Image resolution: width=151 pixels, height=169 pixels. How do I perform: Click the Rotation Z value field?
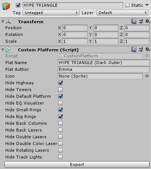pyautogui.click(x=137, y=34)
